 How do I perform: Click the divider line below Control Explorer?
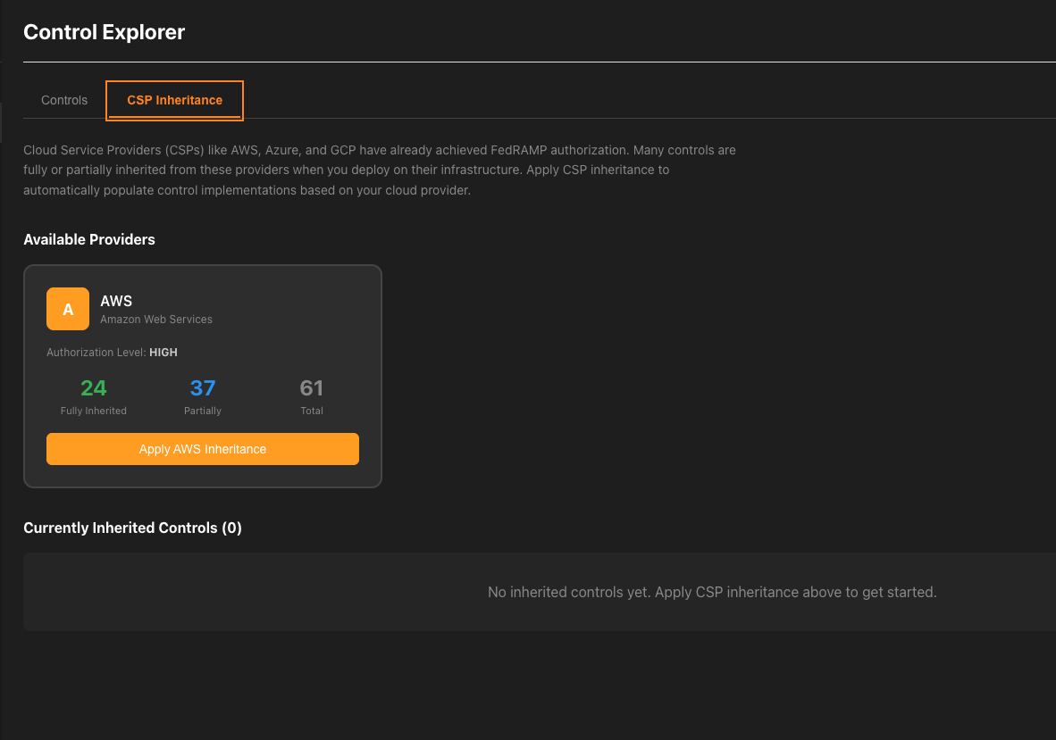(x=536, y=62)
